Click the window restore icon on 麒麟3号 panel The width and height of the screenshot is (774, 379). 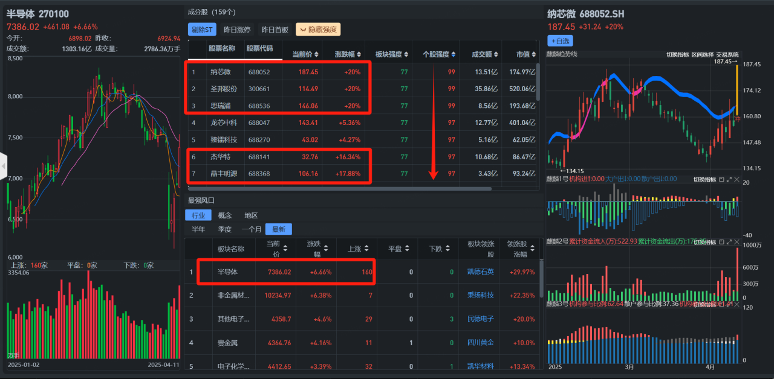(x=721, y=305)
